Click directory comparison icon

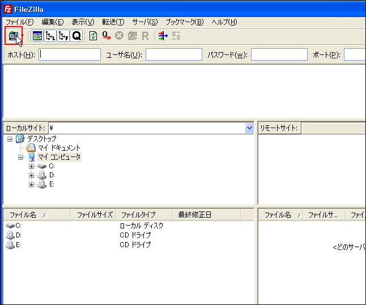click(x=176, y=36)
